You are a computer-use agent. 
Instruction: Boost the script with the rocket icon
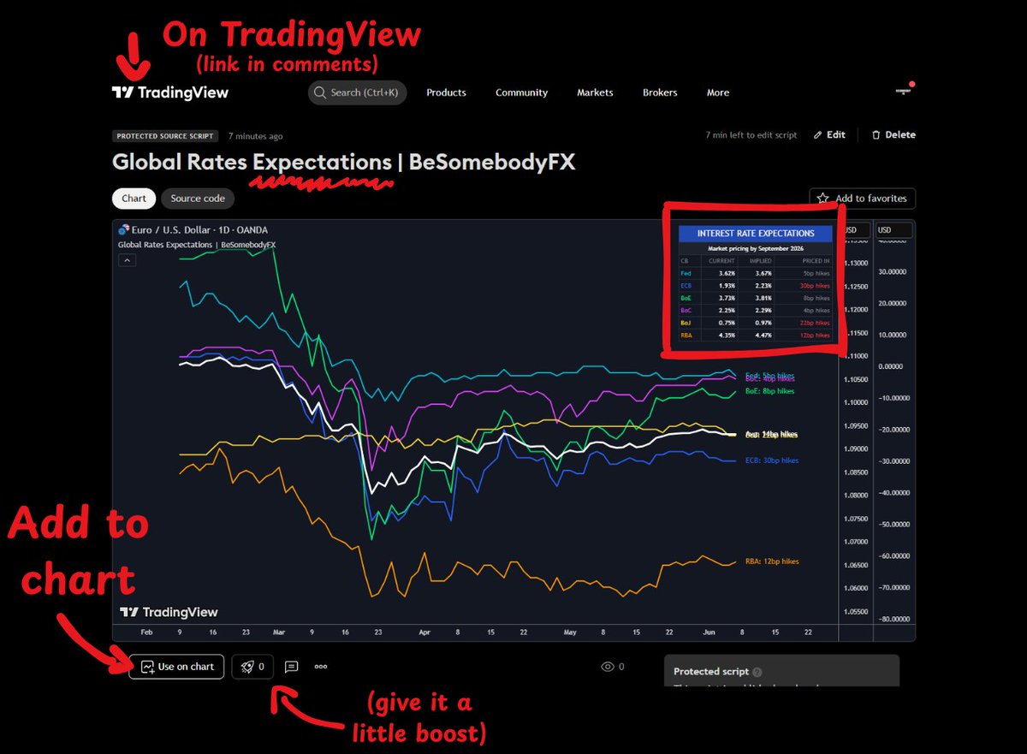click(247, 667)
